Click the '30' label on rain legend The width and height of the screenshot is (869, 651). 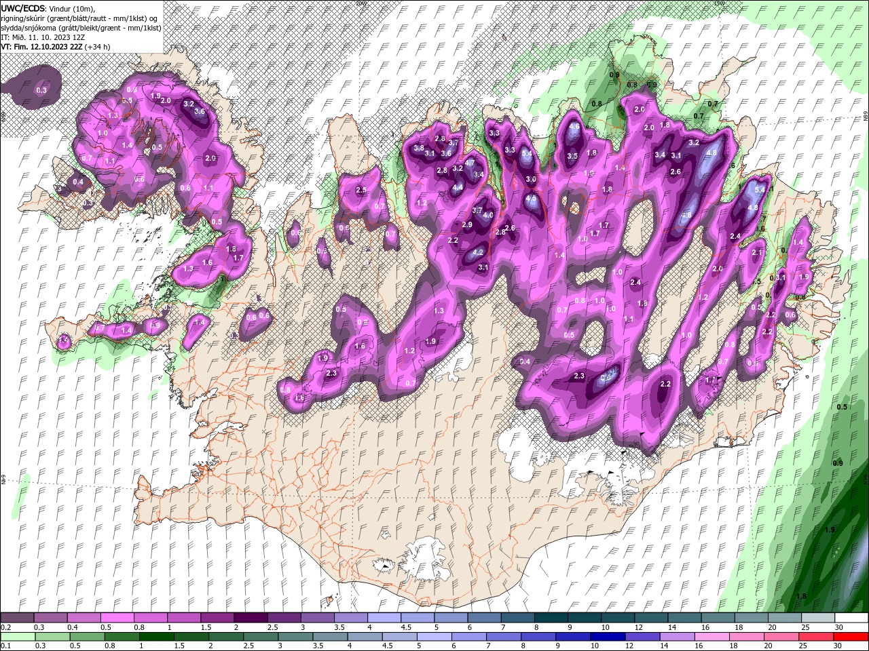pyautogui.click(x=836, y=646)
